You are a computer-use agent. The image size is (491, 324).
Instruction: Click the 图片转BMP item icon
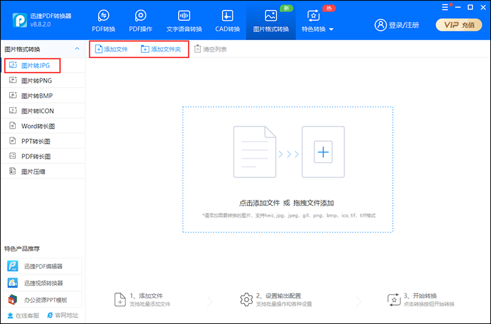pyautogui.click(x=13, y=95)
